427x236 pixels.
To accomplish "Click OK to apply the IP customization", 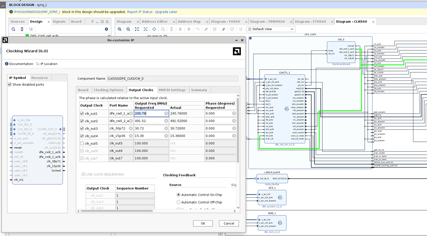I will pos(203,223).
